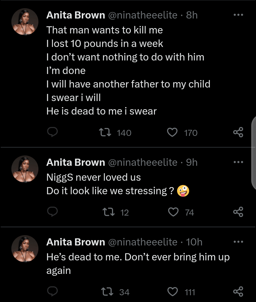Open more options on the 10h tweet
The width and height of the screenshot is (256, 302).
(x=238, y=242)
